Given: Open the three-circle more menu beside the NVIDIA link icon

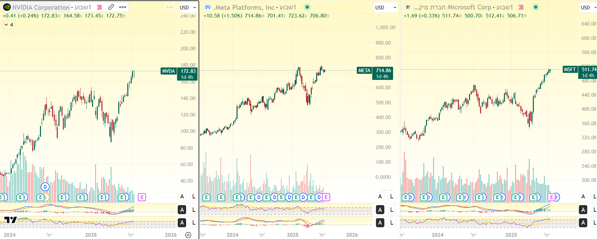Looking at the screenshot, I should (x=123, y=7).
